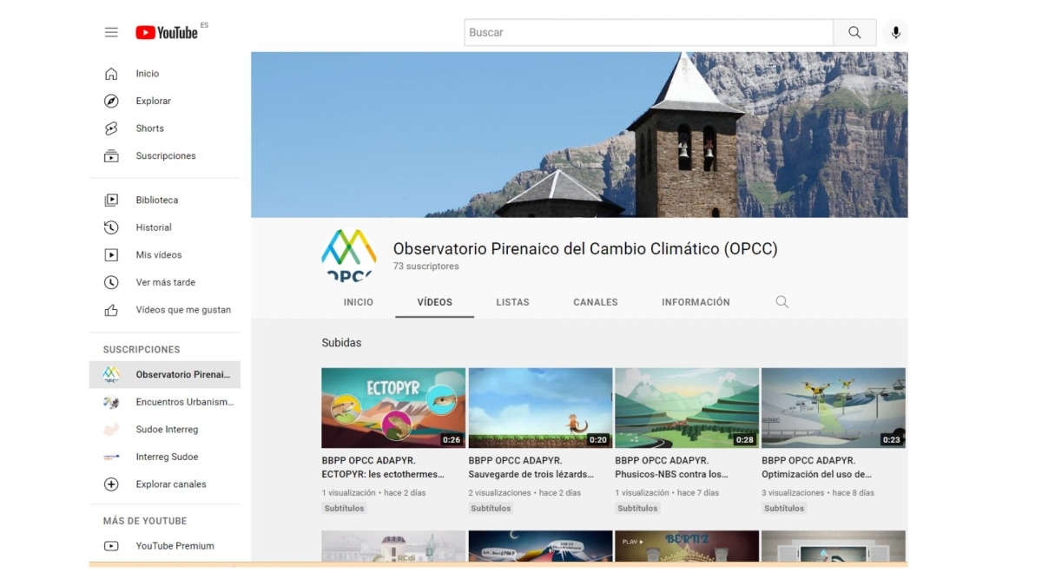
Task: Click the plus icon for Explorar canales
Action: tap(111, 484)
